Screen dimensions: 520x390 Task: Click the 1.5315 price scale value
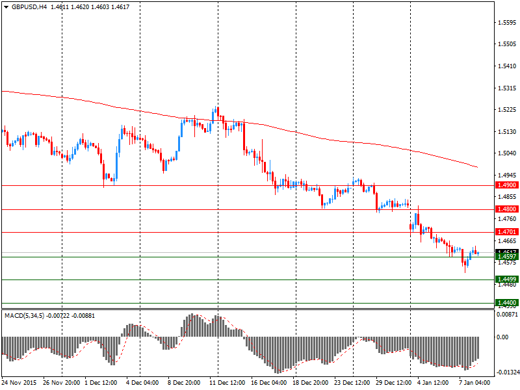[x=508, y=88]
